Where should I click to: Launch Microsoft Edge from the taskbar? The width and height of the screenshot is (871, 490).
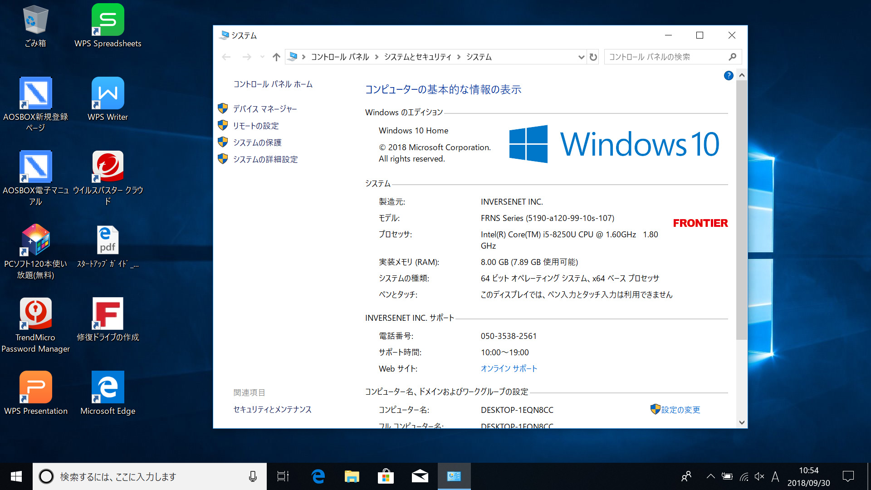pyautogui.click(x=318, y=476)
